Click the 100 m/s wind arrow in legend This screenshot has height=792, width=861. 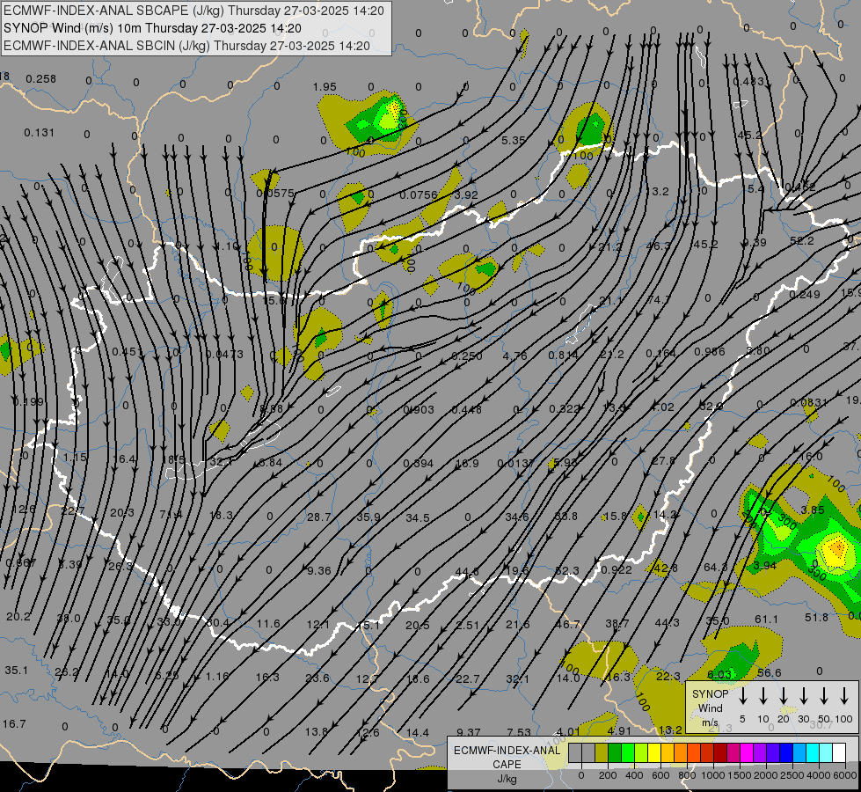coord(844,696)
